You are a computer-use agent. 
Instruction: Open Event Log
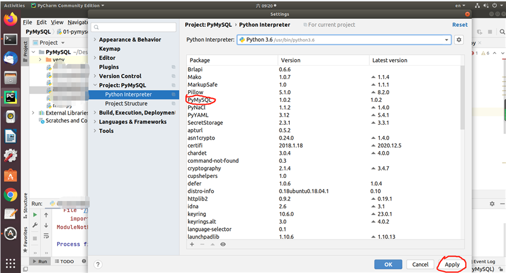pos(483,261)
